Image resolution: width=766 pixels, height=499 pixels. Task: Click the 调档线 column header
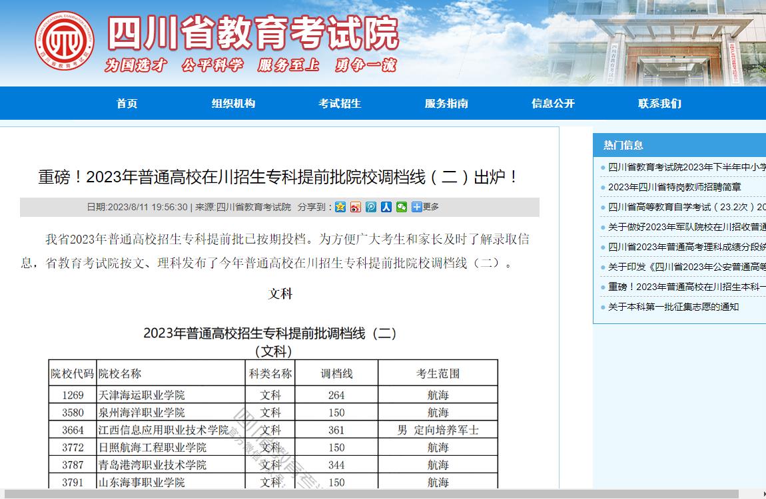click(336, 374)
